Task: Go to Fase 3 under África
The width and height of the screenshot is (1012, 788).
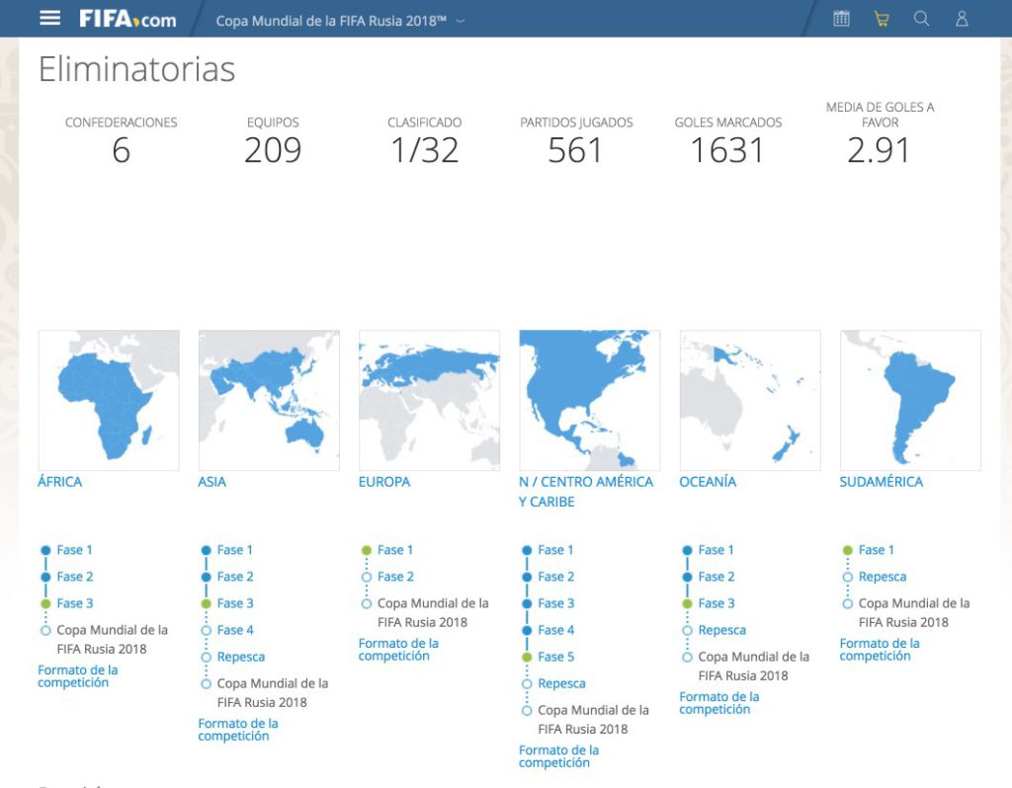Action: click(75, 603)
